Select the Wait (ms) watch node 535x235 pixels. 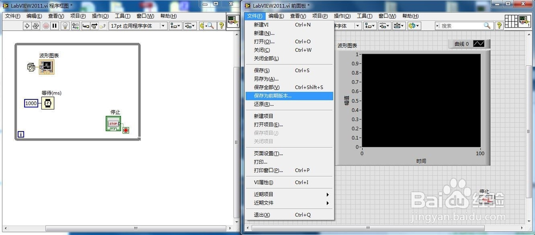[x=48, y=103]
